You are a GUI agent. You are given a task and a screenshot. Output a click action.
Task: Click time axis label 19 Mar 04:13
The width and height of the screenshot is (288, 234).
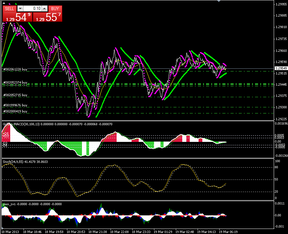coord(206,232)
